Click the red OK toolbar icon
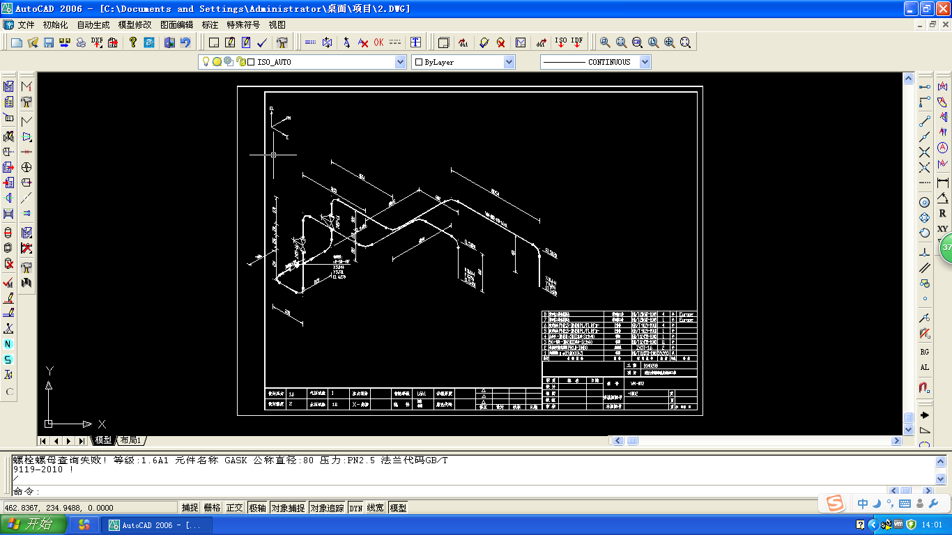This screenshot has height=535, width=952. click(378, 42)
